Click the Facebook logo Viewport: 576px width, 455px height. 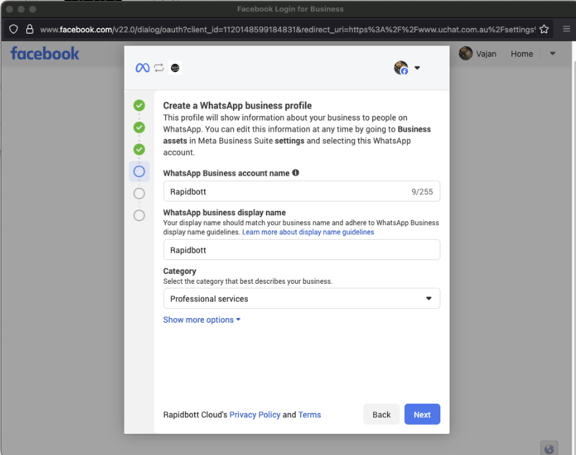pos(45,53)
